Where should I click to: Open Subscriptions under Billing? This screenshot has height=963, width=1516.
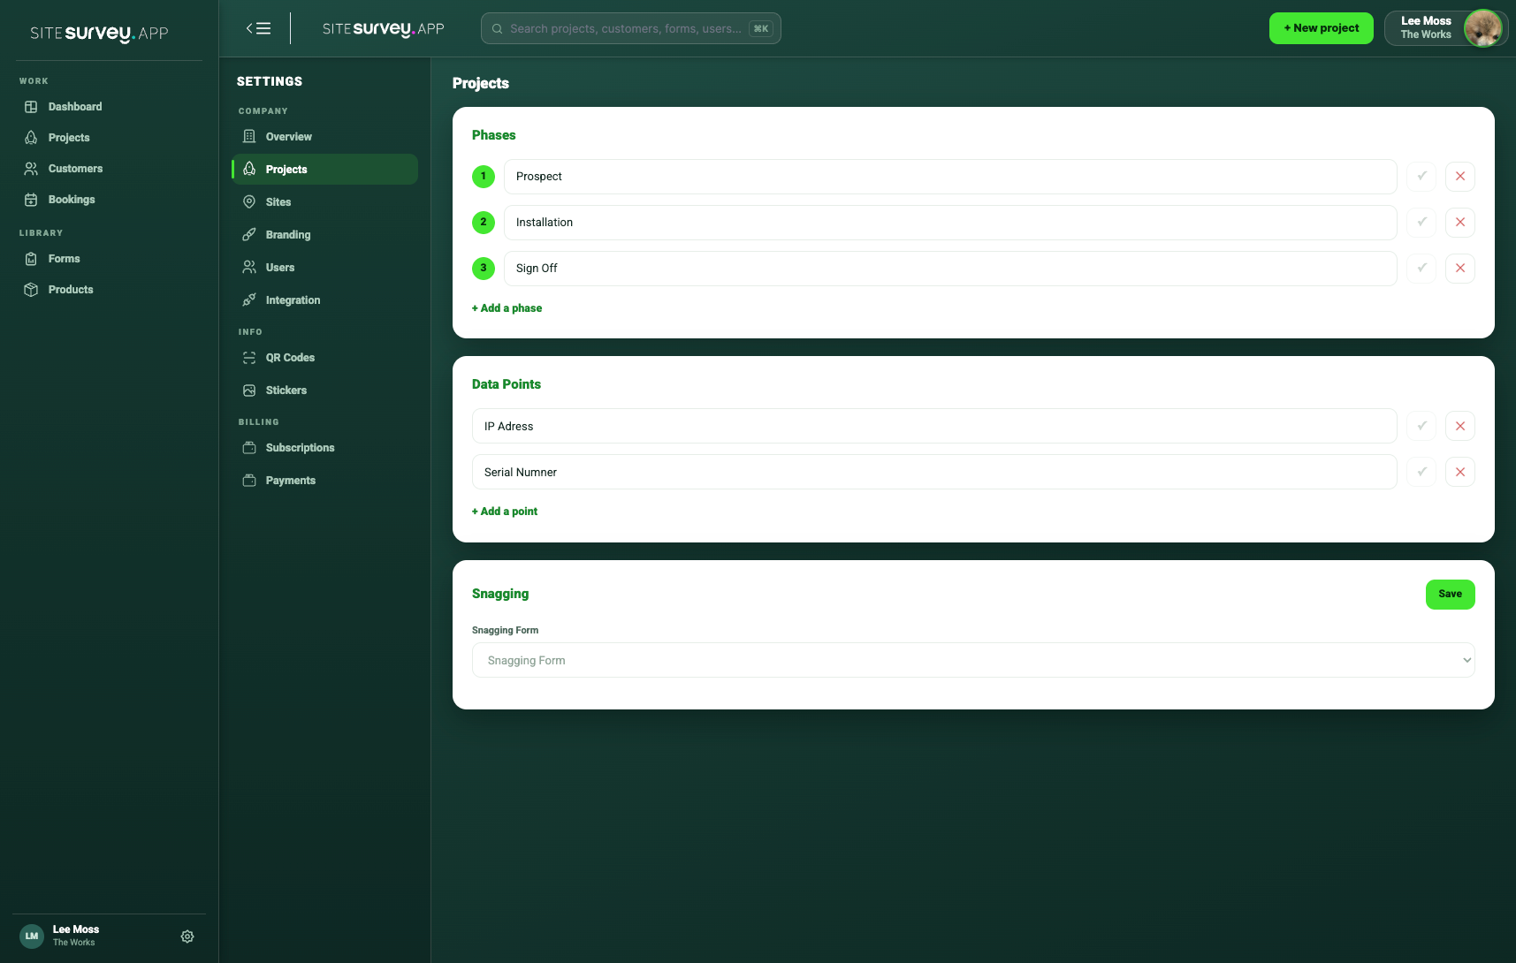tap(324, 448)
